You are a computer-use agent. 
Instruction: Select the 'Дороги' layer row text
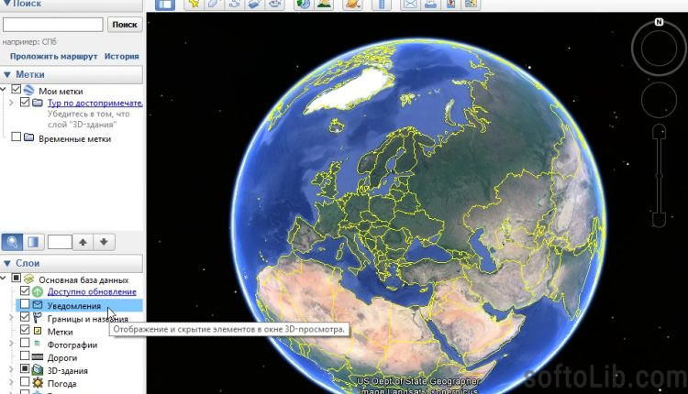coord(62,357)
